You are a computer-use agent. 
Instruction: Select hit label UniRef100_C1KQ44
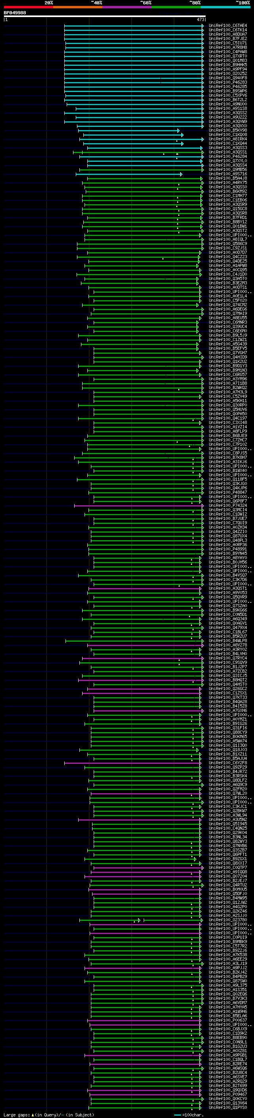228,143
